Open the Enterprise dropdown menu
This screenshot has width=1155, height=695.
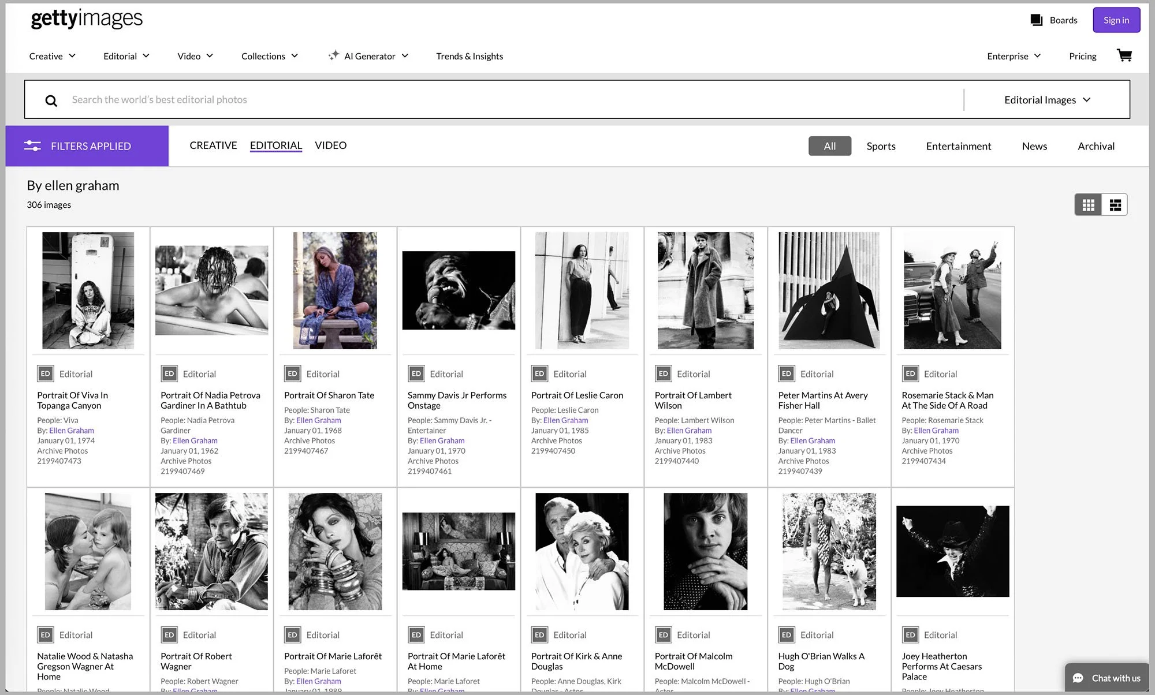pyautogui.click(x=1014, y=56)
